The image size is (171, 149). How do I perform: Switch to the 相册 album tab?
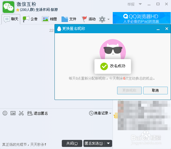(49, 19)
